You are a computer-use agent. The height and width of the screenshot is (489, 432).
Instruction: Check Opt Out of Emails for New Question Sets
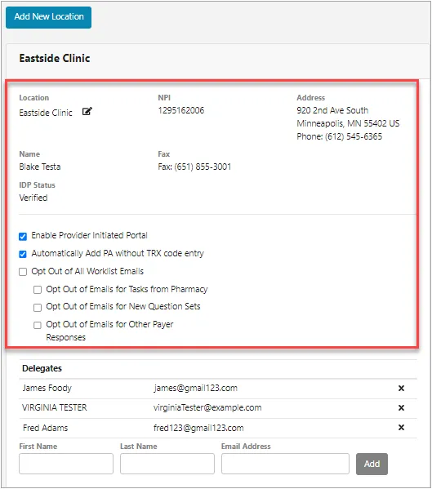coord(38,308)
